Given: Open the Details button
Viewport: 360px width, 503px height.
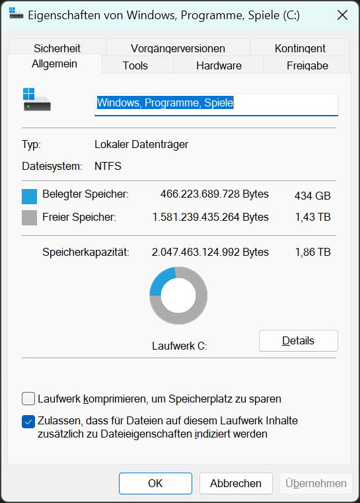Looking at the screenshot, I should [x=299, y=340].
